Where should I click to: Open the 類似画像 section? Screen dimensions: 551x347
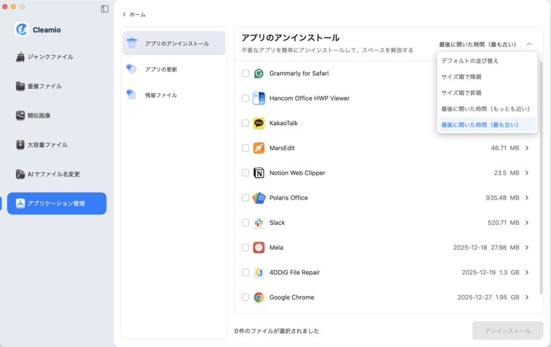pyautogui.click(x=56, y=115)
